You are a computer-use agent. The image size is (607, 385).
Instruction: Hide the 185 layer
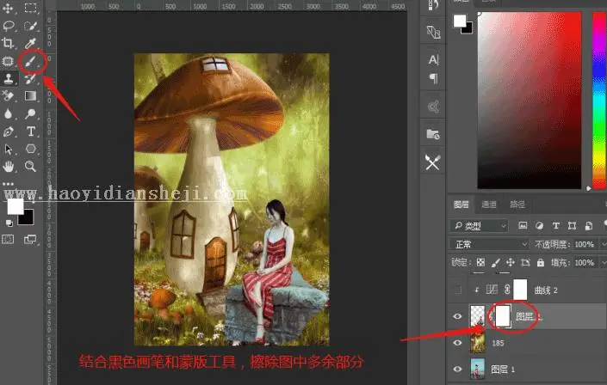[x=457, y=343]
